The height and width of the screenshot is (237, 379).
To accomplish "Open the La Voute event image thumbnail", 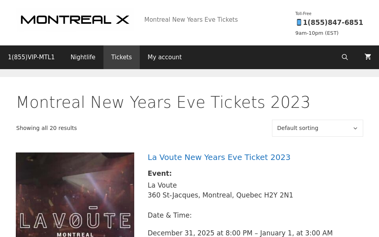I will 75,195.
